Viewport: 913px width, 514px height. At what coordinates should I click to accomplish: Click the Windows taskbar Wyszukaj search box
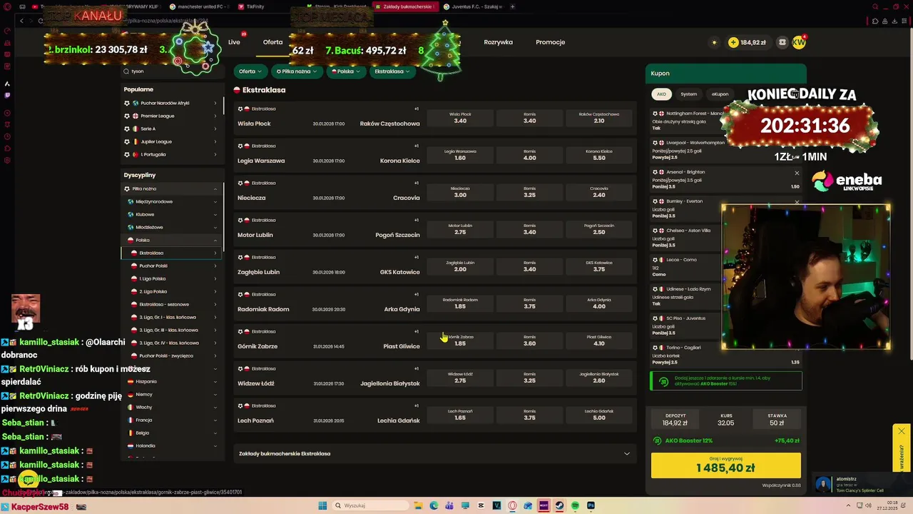point(371,505)
